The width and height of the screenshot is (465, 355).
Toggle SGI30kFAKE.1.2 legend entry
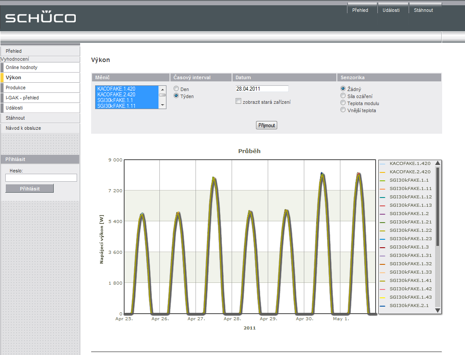404,213
